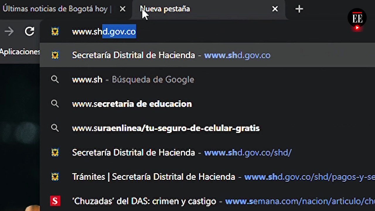Select the suraenlinea tu-seguro-de-celular-gratis suggestion
Screen dimensions: 375x211
(x=207, y=128)
